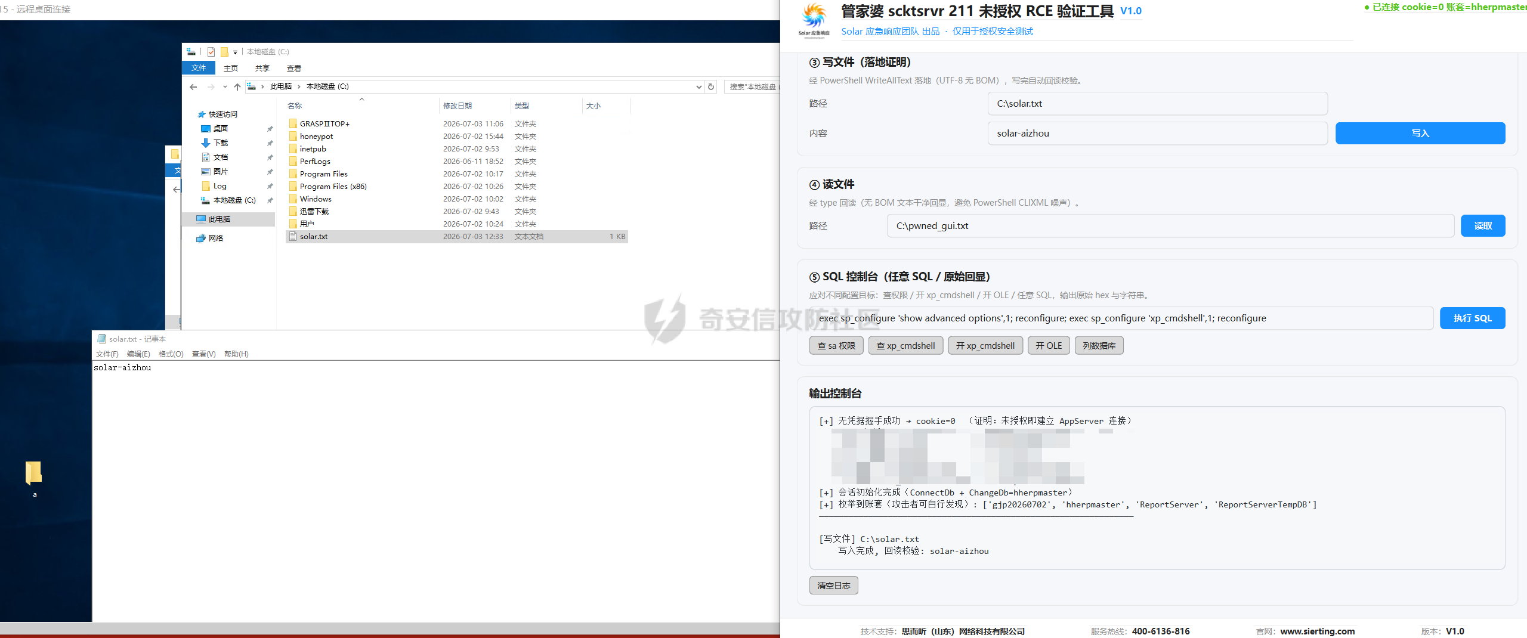Viewport: 1527px width, 638px height.
Task: Select the Windows folder icon
Action: point(293,199)
